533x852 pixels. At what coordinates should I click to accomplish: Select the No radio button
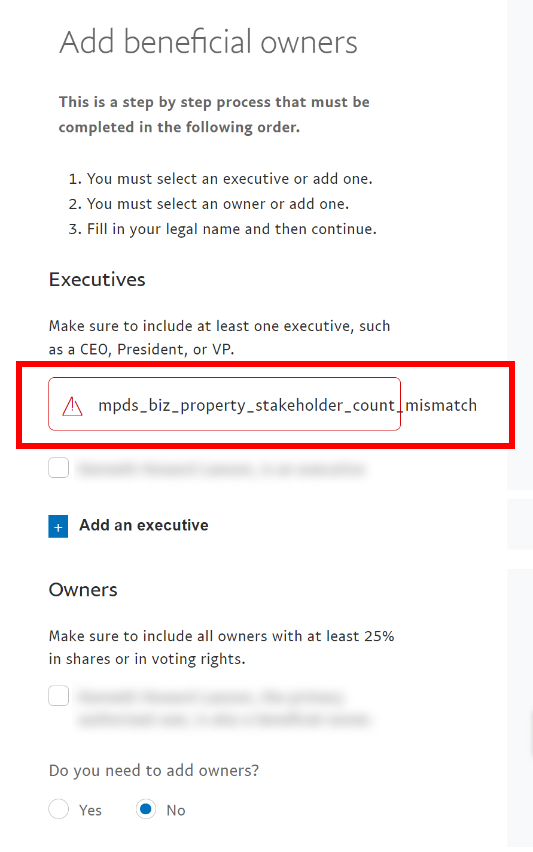click(146, 809)
